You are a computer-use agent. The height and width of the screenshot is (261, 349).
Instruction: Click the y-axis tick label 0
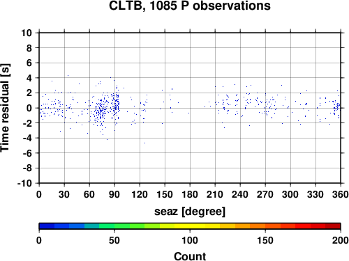tap(29, 108)
